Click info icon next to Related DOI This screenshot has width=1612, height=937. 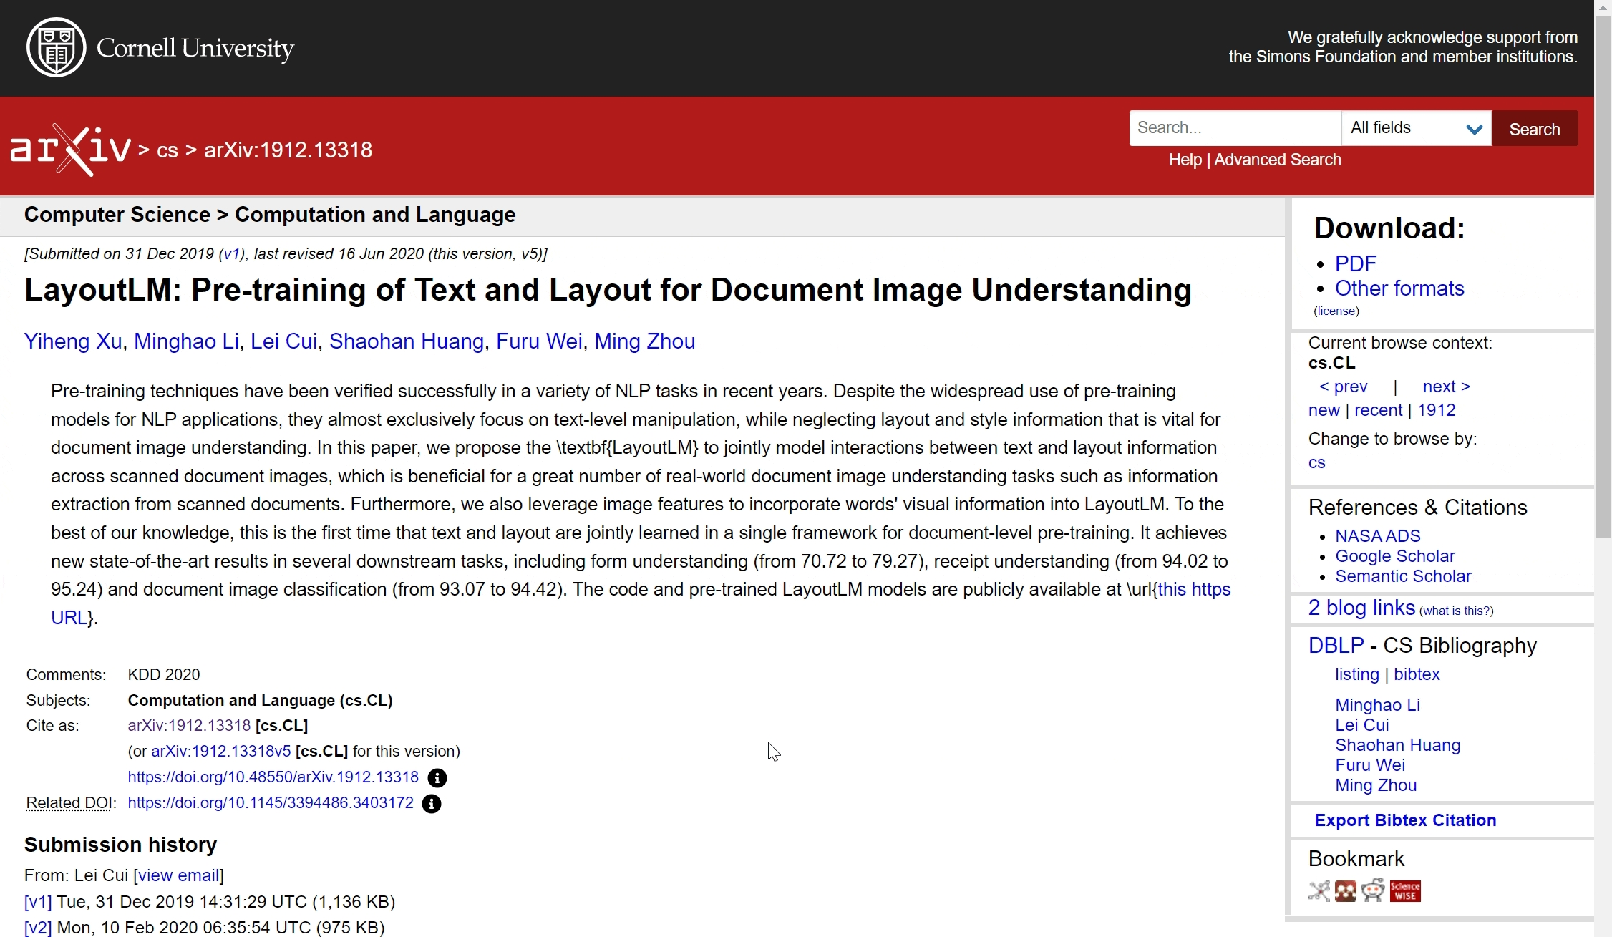click(x=431, y=804)
